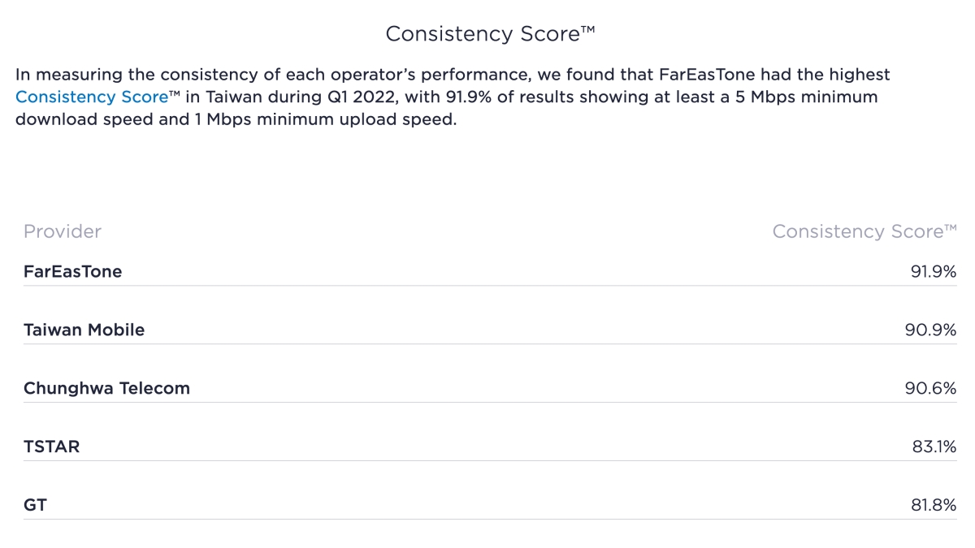
Task: Select the TSTAR provider name
Action: coord(52,447)
